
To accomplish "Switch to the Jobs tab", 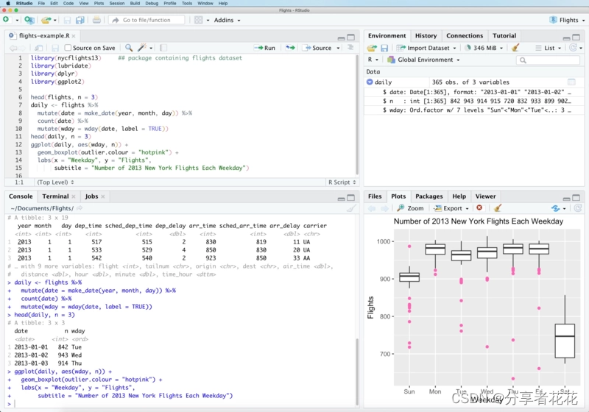I will 91,196.
